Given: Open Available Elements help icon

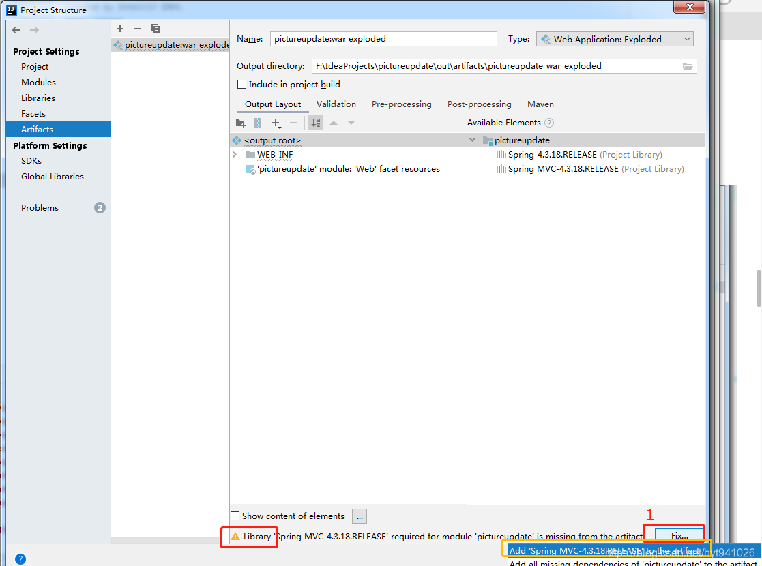Looking at the screenshot, I should tap(549, 123).
